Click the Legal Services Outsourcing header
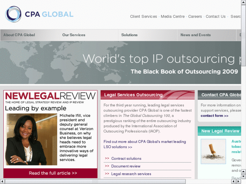 148,95
